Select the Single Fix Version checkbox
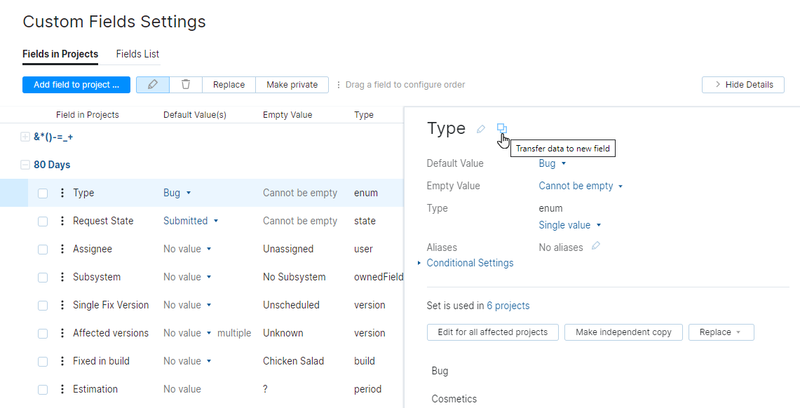 pos(43,305)
